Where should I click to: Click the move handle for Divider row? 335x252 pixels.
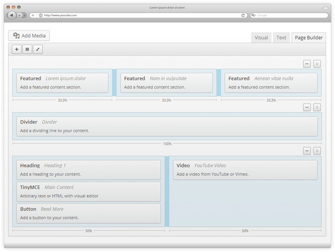click(x=317, y=107)
